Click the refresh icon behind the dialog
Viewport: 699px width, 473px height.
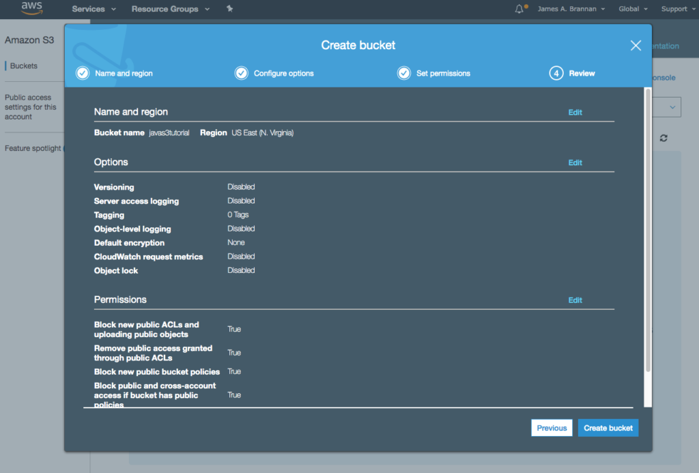664,138
